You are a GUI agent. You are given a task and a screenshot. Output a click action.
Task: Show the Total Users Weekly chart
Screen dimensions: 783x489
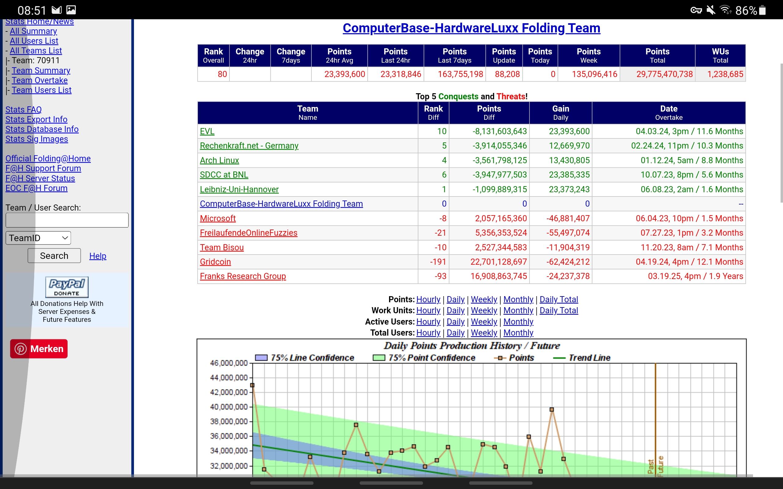click(484, 333)
